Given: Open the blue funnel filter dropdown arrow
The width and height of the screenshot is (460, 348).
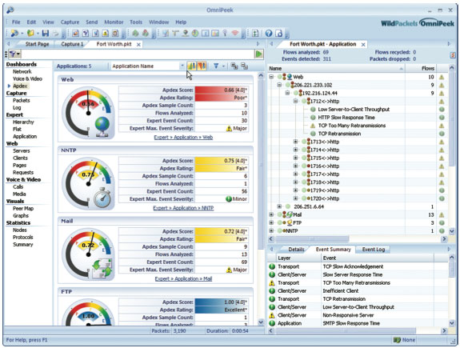Looking at the screenshot, I should click(223, 66).
